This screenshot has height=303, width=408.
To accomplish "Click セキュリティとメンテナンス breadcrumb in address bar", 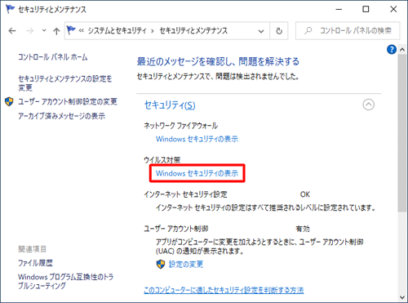I will (193, 30).
